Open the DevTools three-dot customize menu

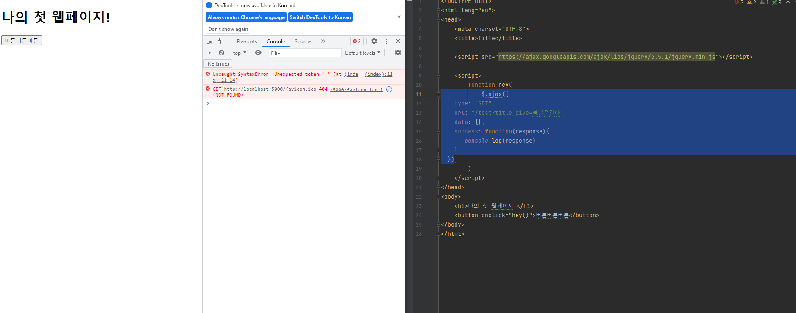coord(386,41)
